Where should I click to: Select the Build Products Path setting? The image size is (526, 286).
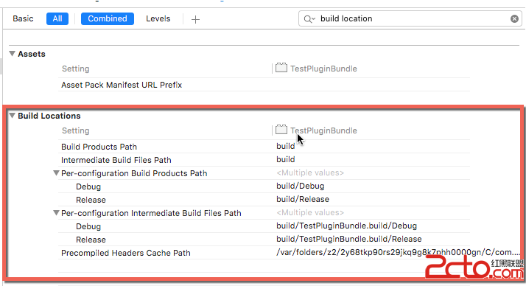tap(99, 147)
